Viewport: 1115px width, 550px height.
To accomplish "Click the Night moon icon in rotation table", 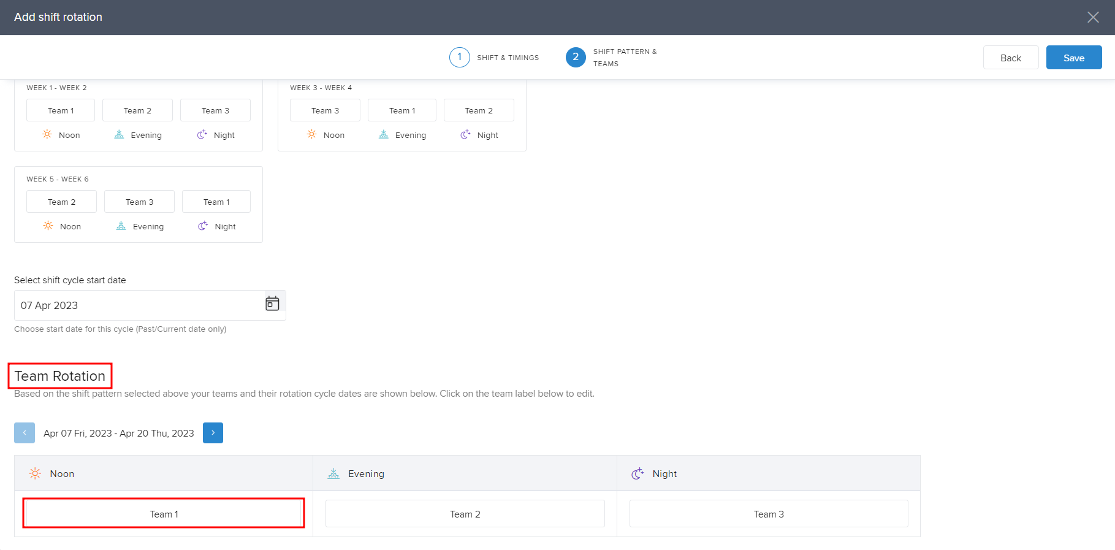I will point(637,473).
